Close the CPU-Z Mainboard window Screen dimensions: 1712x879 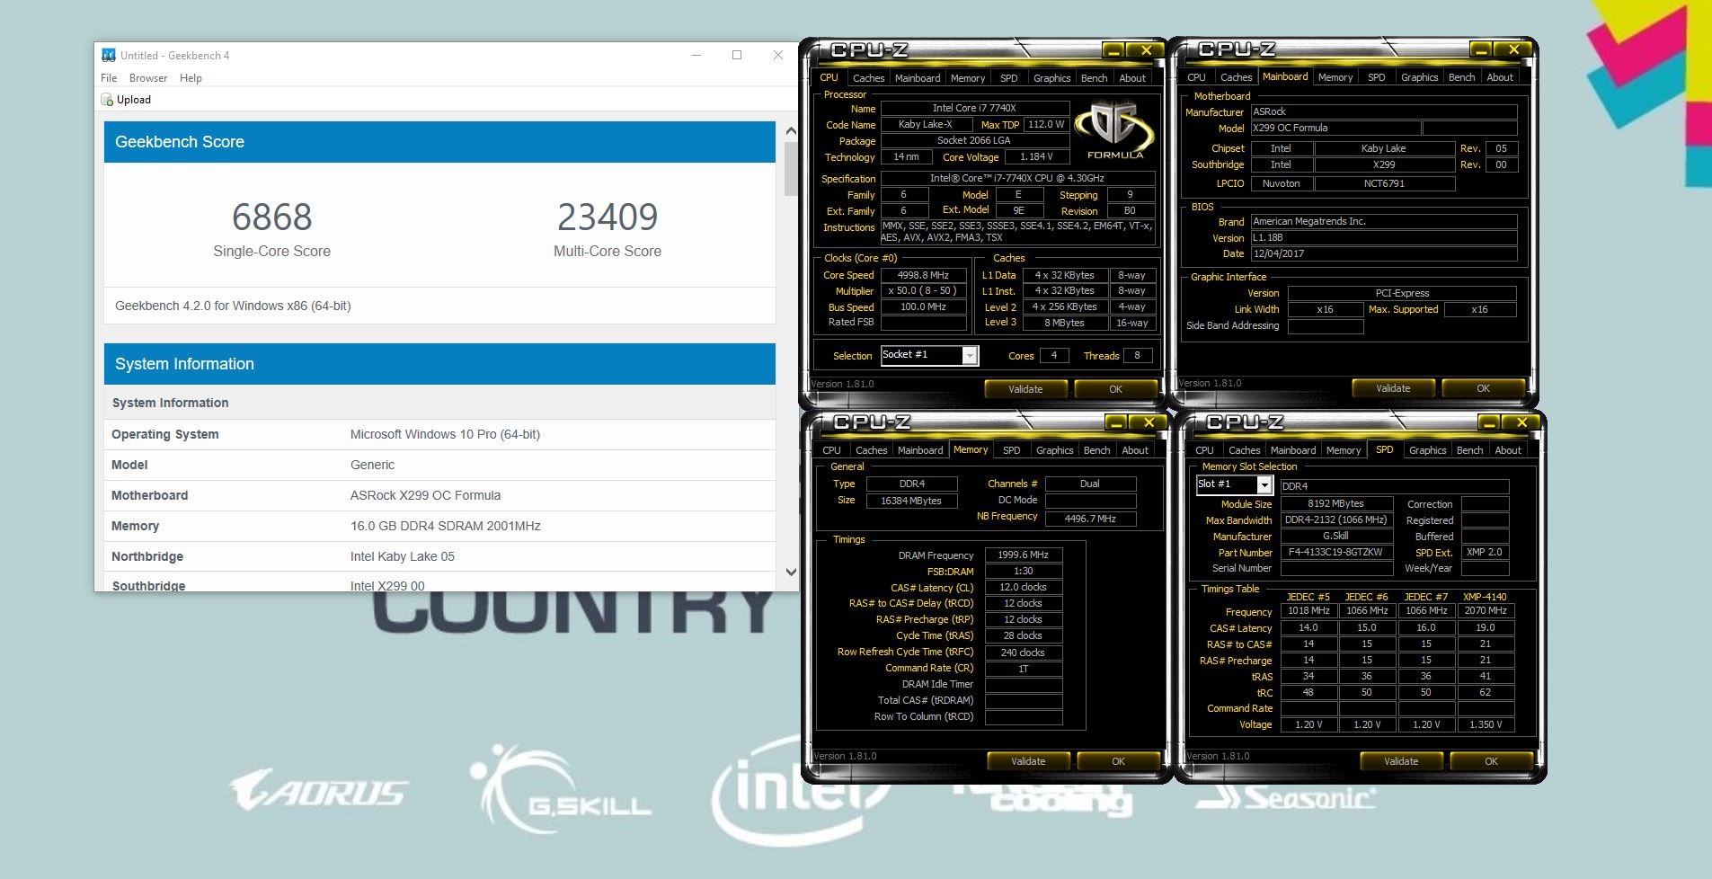[x=1513, y=49]
